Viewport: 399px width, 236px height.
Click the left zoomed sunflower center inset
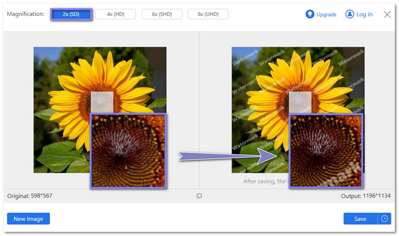tap(128, 150)
